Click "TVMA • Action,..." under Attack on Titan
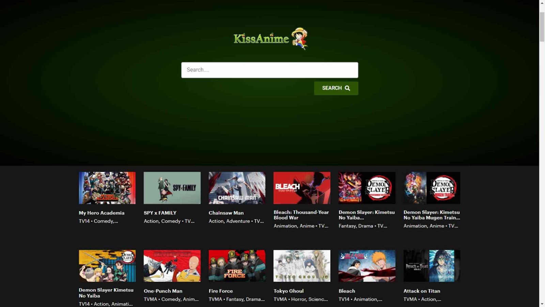Image resolution: width=545 pixels, height=307 pixels. coord(422,299)
